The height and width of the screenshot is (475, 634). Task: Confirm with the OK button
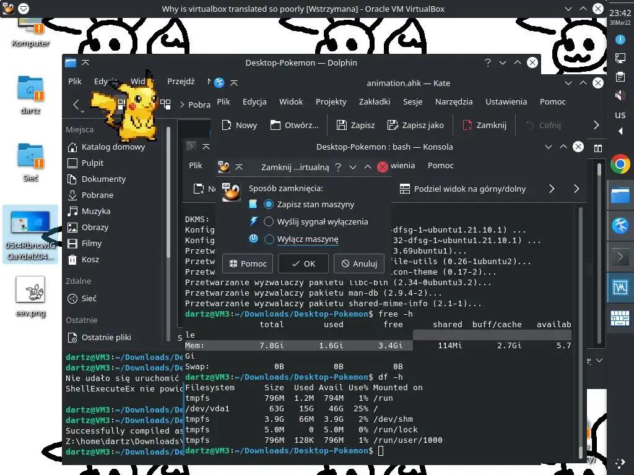click(x=303, y=263)
